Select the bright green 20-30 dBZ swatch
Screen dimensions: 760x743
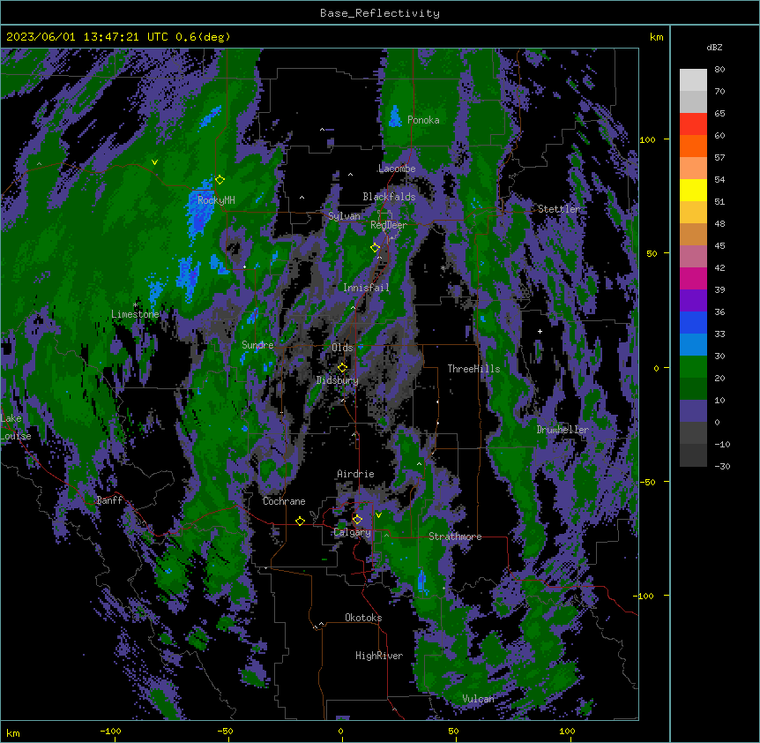pyautogui.click(x=693, y=367)
